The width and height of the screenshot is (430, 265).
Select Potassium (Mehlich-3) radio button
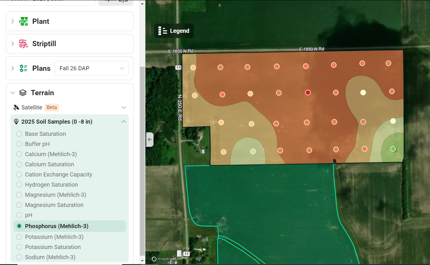click(19, 237)
